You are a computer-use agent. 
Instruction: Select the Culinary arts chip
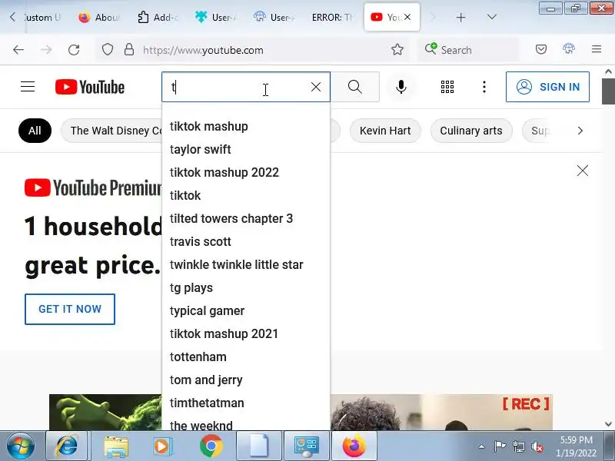click(x=470, y=131)
